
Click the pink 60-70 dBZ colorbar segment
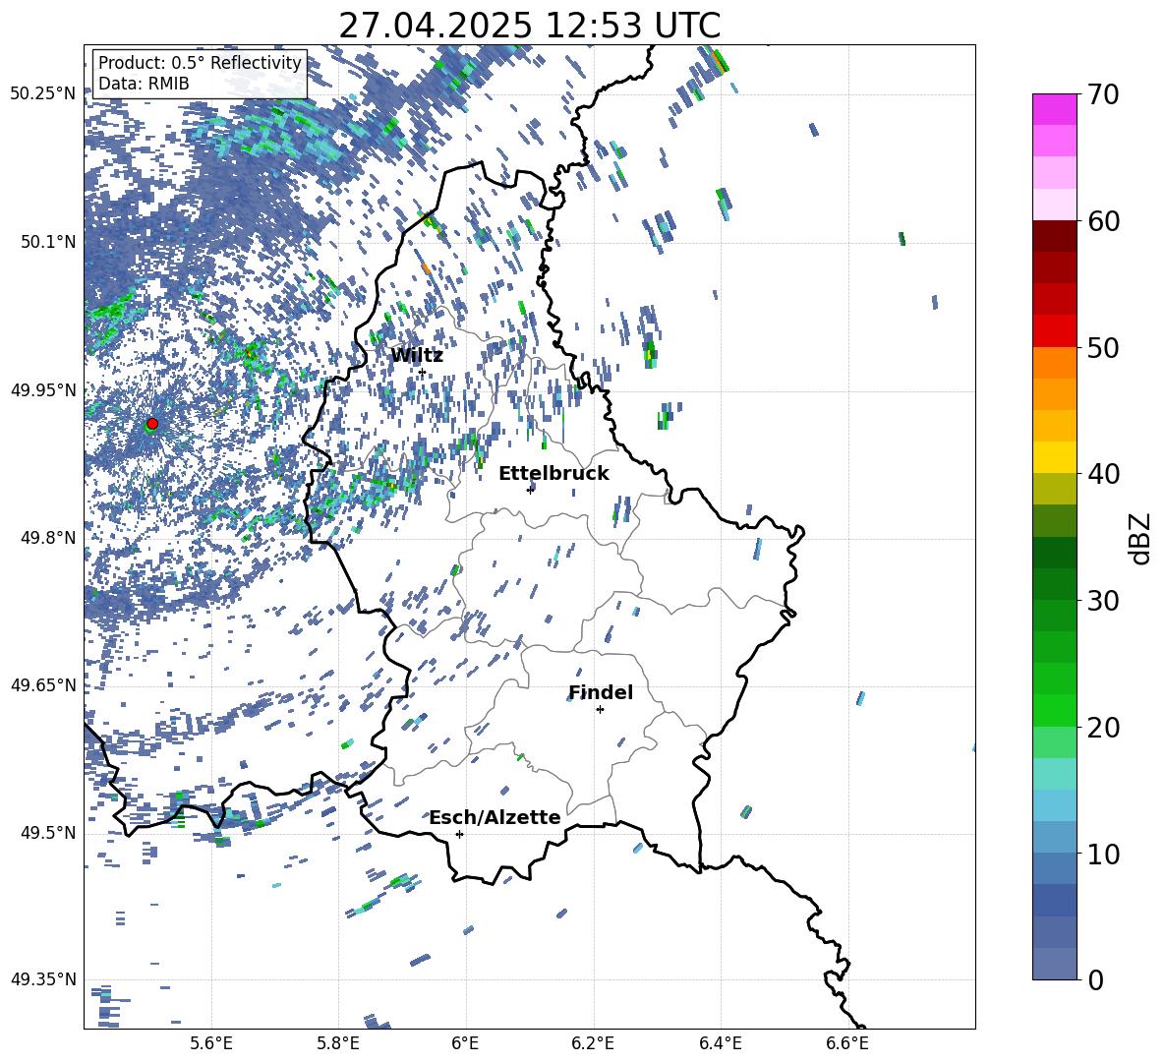(x=1054, y=157)
